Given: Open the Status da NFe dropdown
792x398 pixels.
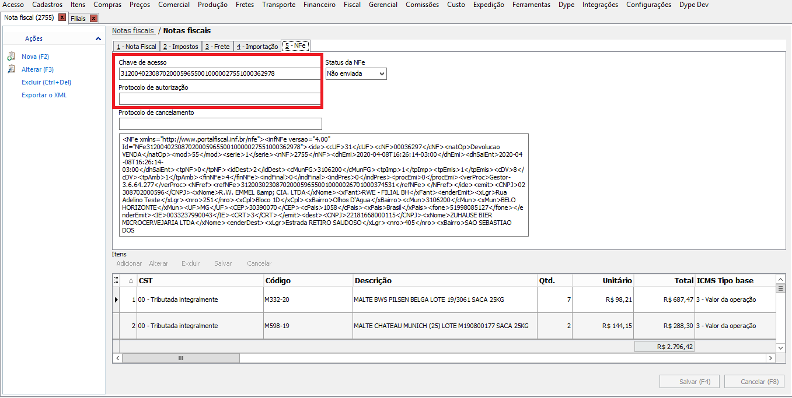Looking at the screenshot, I should pyautogui.click(x=356, y=74).
